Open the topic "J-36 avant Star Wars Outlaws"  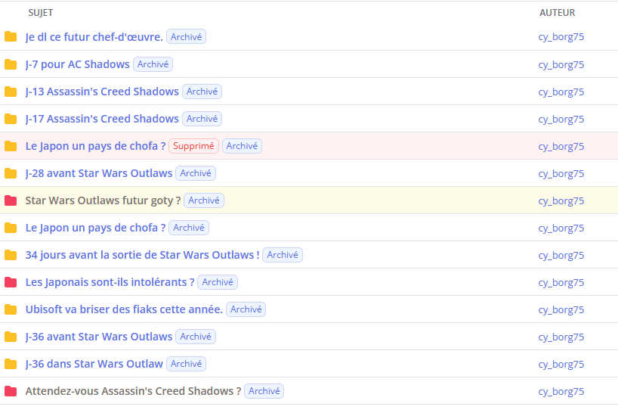click(x=99, y=337)
